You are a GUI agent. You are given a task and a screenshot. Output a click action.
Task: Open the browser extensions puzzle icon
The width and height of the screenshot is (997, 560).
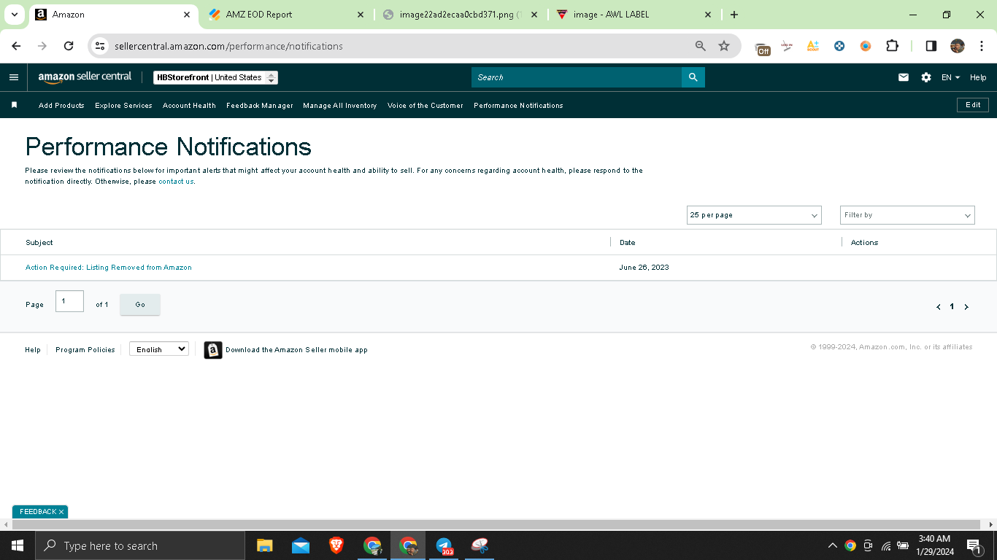click(892, 46)
